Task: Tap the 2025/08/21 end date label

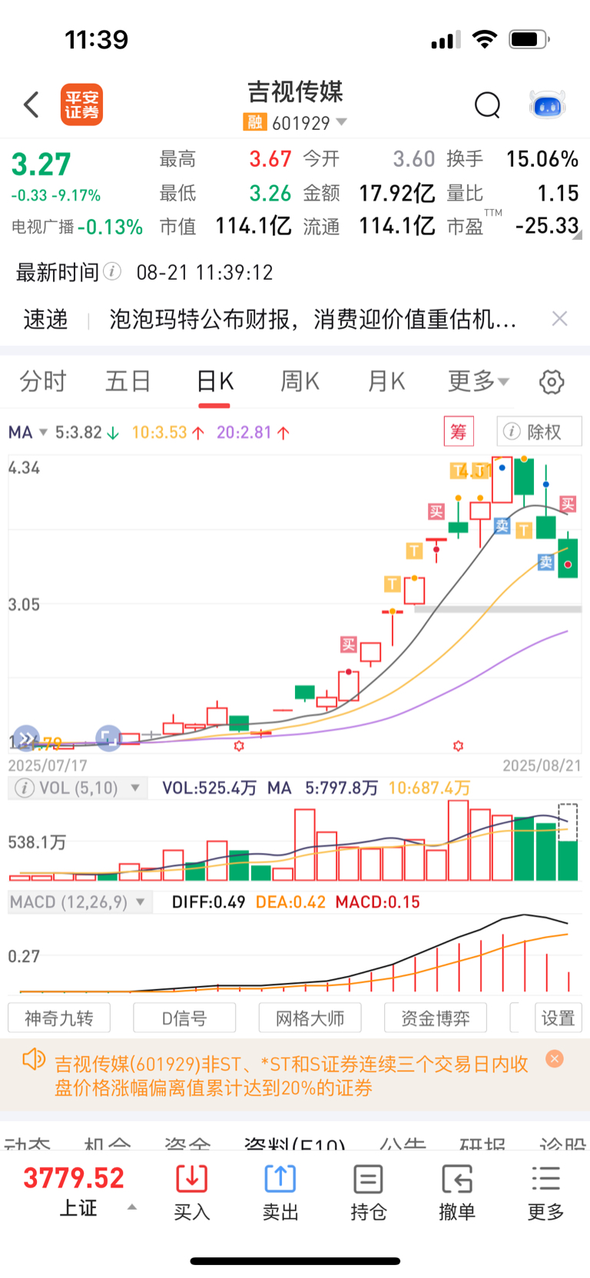Action: tap(542, 765)
